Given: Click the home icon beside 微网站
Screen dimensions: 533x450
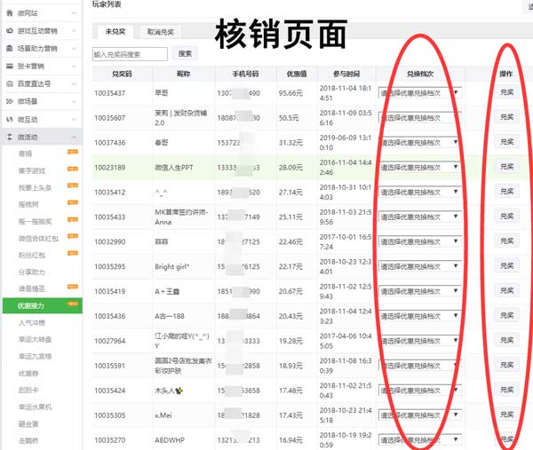Looking at the screenshot, I should click(10, 13).
